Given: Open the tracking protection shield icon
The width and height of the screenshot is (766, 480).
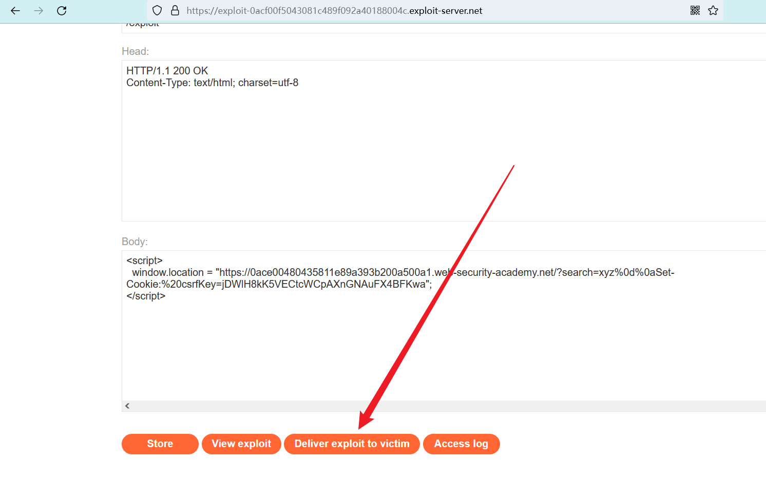Looking at the screenshot, I should point(158,11).
